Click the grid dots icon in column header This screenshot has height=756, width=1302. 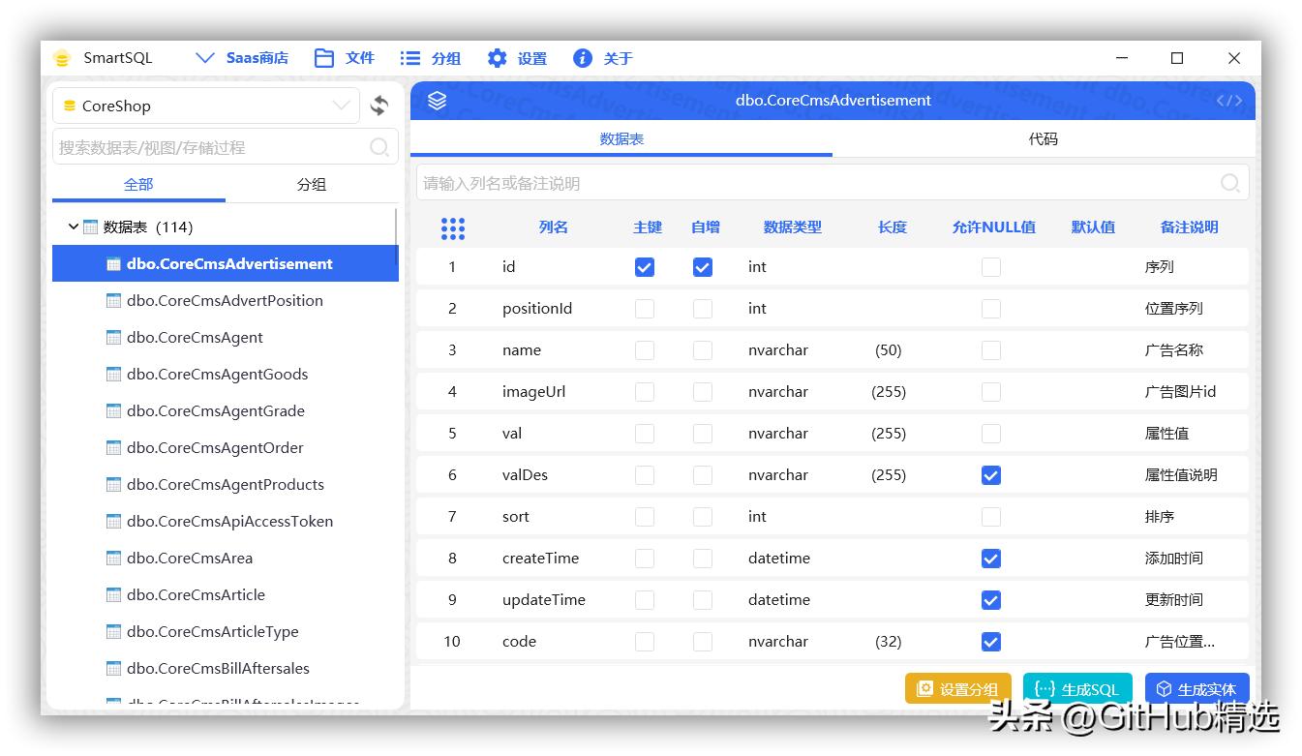[x=452, y=227]
